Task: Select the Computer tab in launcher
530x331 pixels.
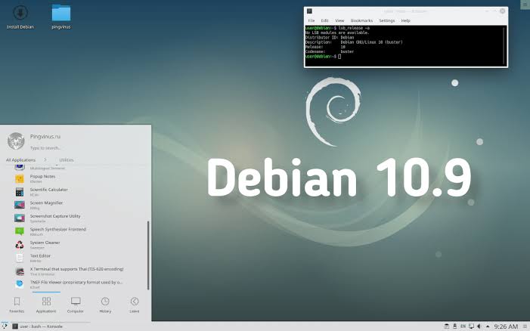Action: 76,304
